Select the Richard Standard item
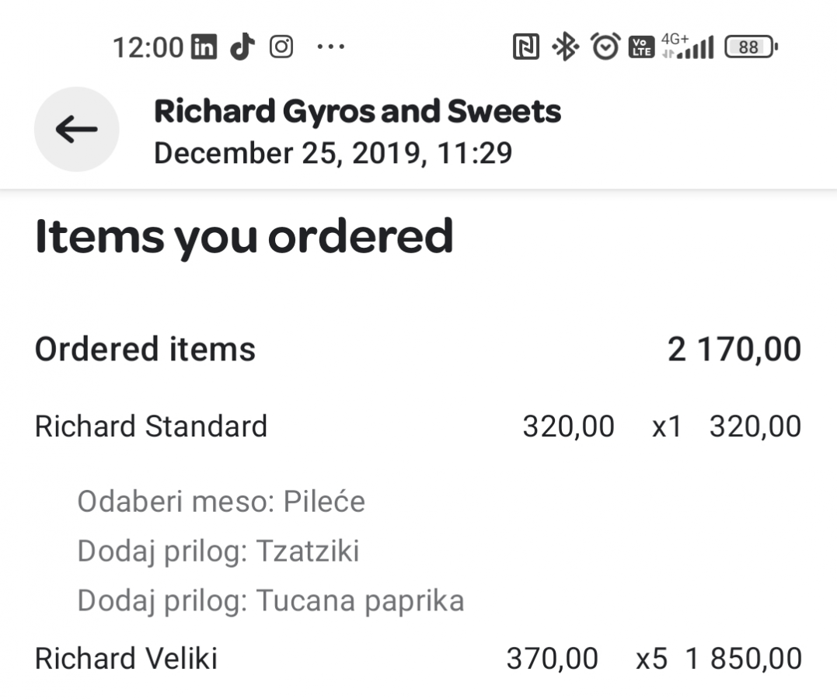This screenshot has width=837, height=699. coord(151,426)
